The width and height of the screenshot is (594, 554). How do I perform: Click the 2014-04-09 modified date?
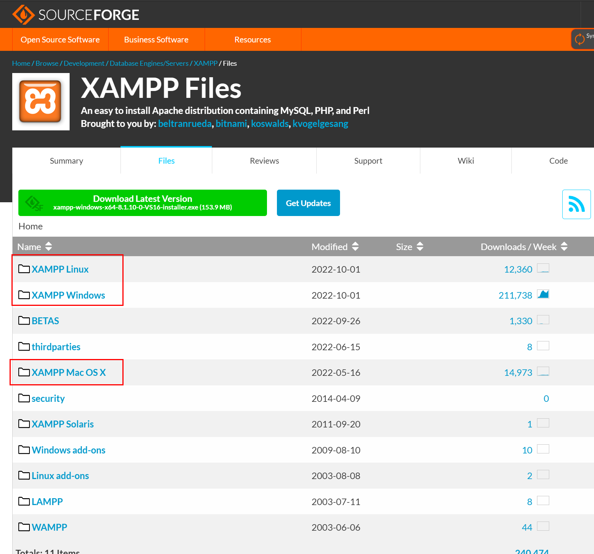336,398
